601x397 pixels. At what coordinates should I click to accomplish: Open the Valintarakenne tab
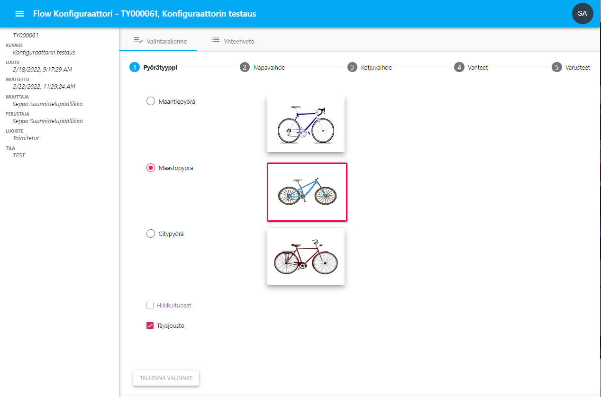click(160, 41)
